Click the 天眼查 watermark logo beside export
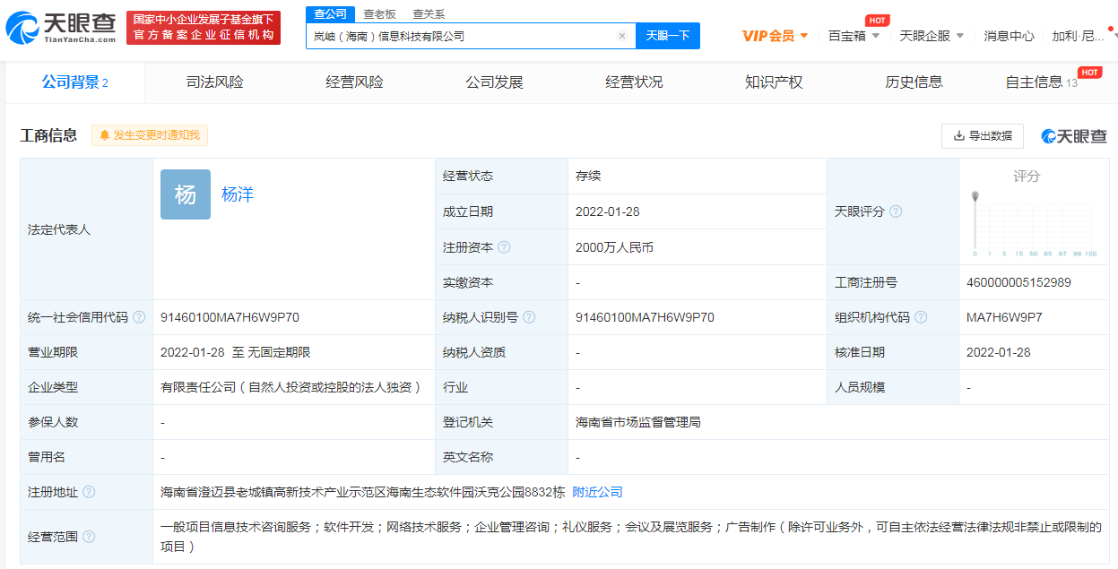 click(1074, 136)
